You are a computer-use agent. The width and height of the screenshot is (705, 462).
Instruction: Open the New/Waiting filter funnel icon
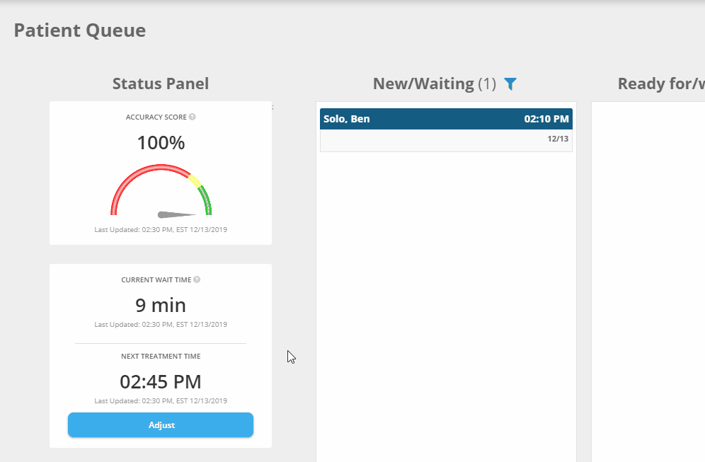click(x=510, y=84)
